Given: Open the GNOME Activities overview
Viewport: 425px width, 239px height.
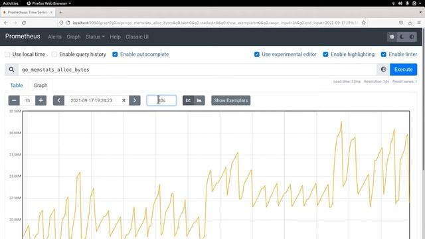Looking at the screenshot, I should [x=11, y=3].
